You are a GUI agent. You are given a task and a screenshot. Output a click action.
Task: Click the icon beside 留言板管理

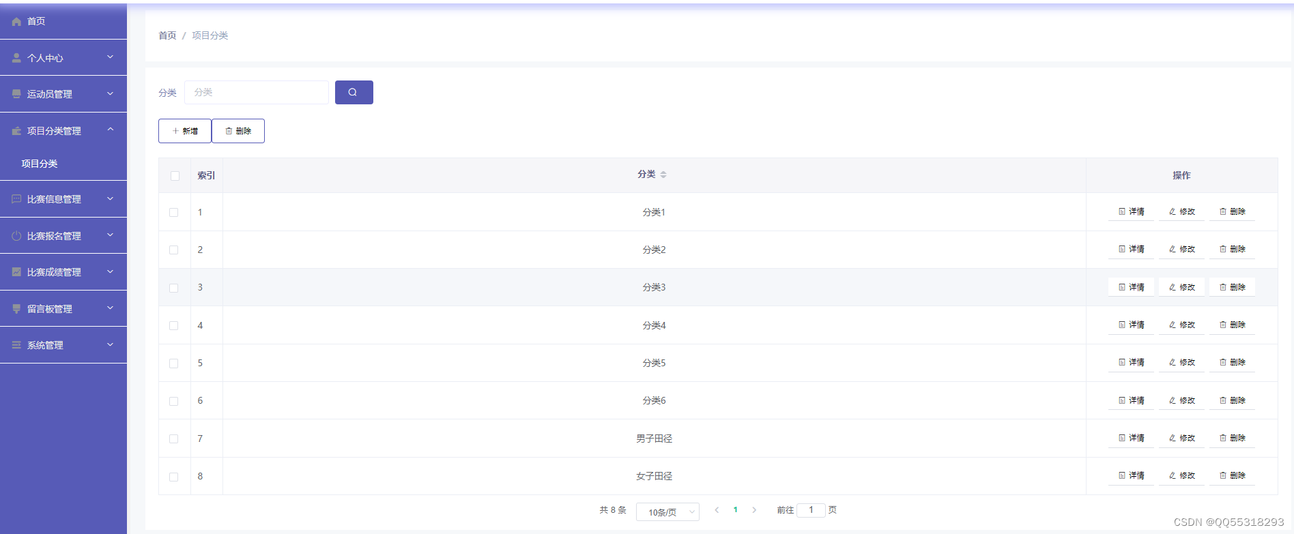(x=16, y=309)
